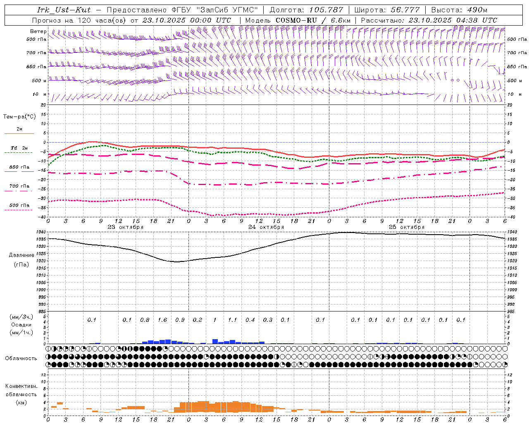Click the station name Irk_Ust-Kut
529x423 pixels.
click(64, 10)
